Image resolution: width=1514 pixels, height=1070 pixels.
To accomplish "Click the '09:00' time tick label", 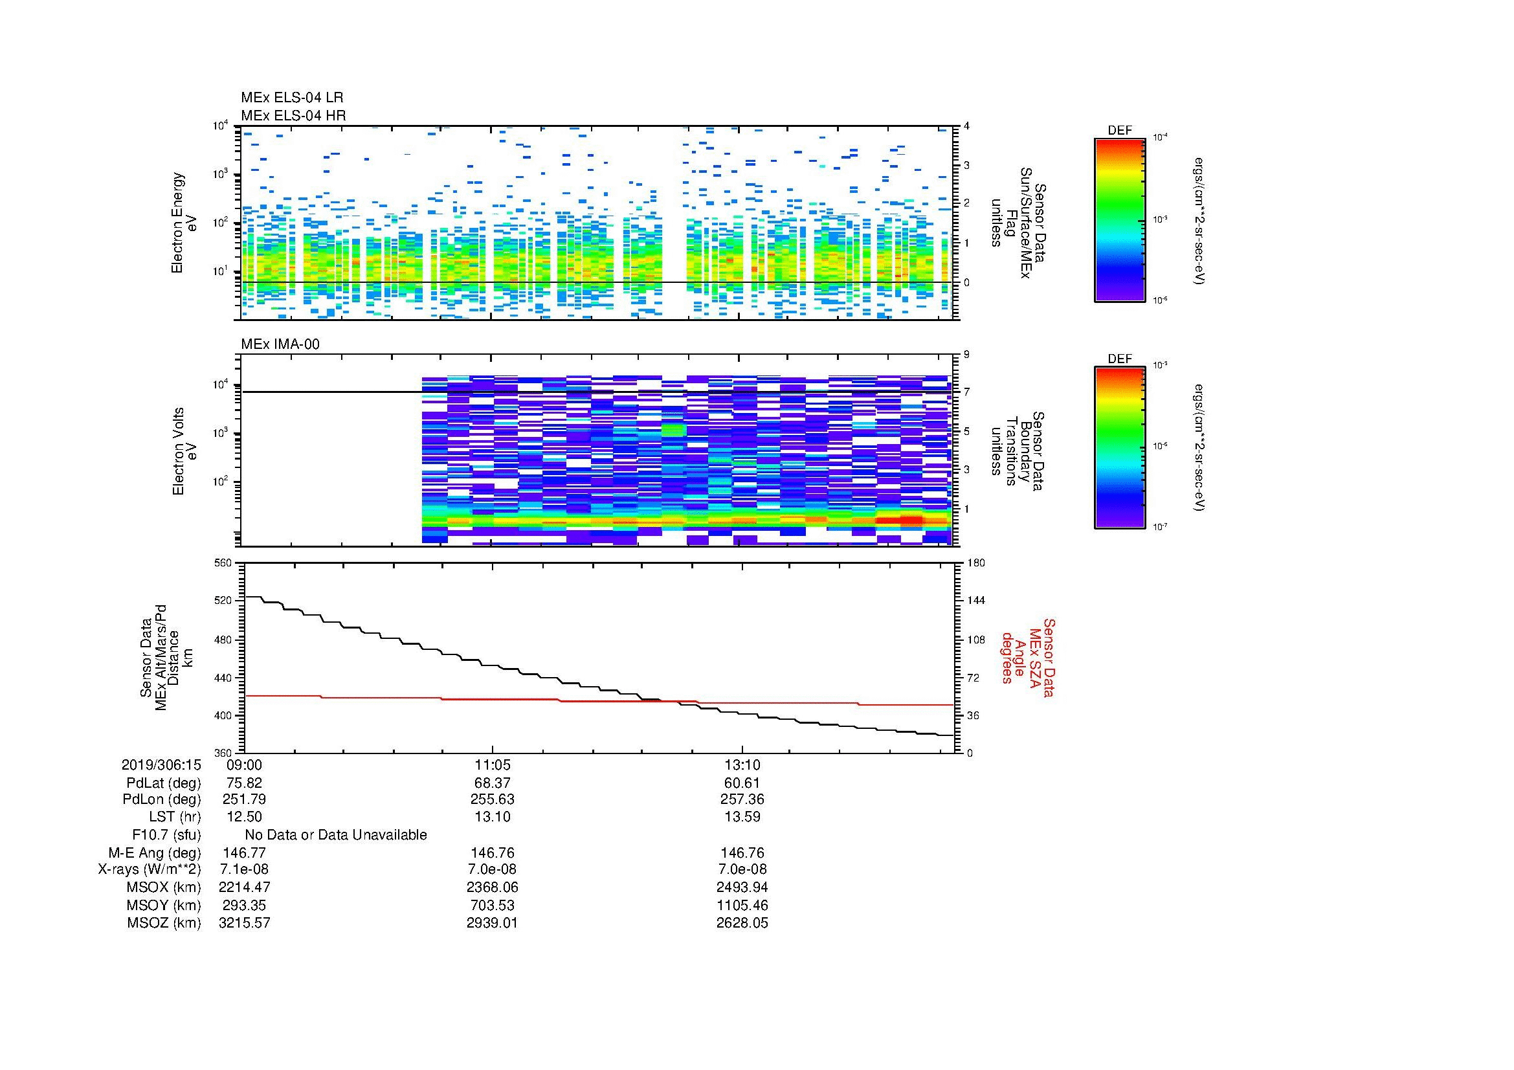I will tap(244, 765).
